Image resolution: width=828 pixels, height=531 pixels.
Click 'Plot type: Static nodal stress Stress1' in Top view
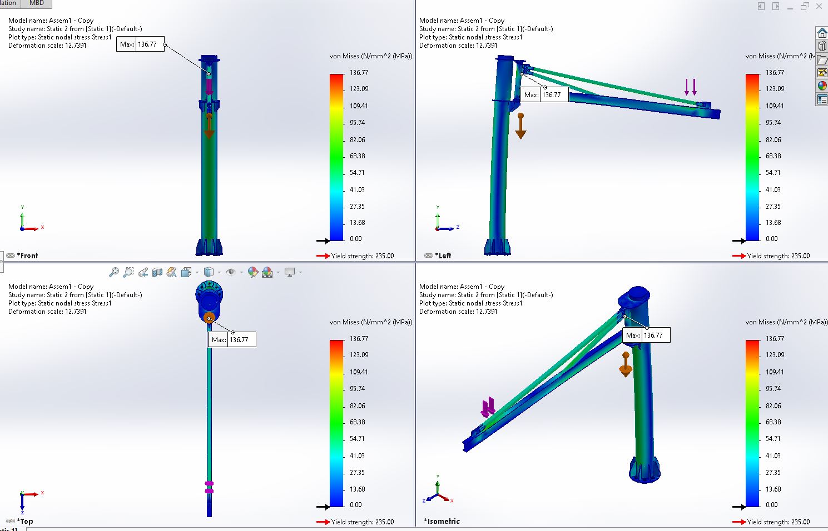coord(60,303)
